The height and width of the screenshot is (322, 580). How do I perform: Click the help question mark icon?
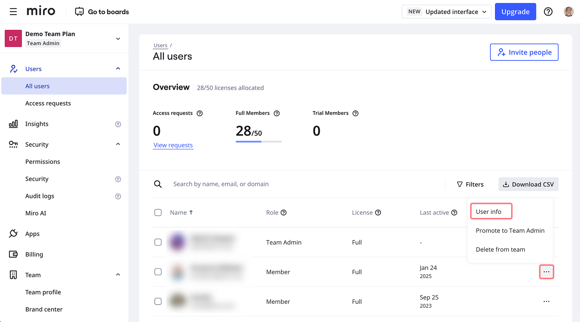coord(548,12)
